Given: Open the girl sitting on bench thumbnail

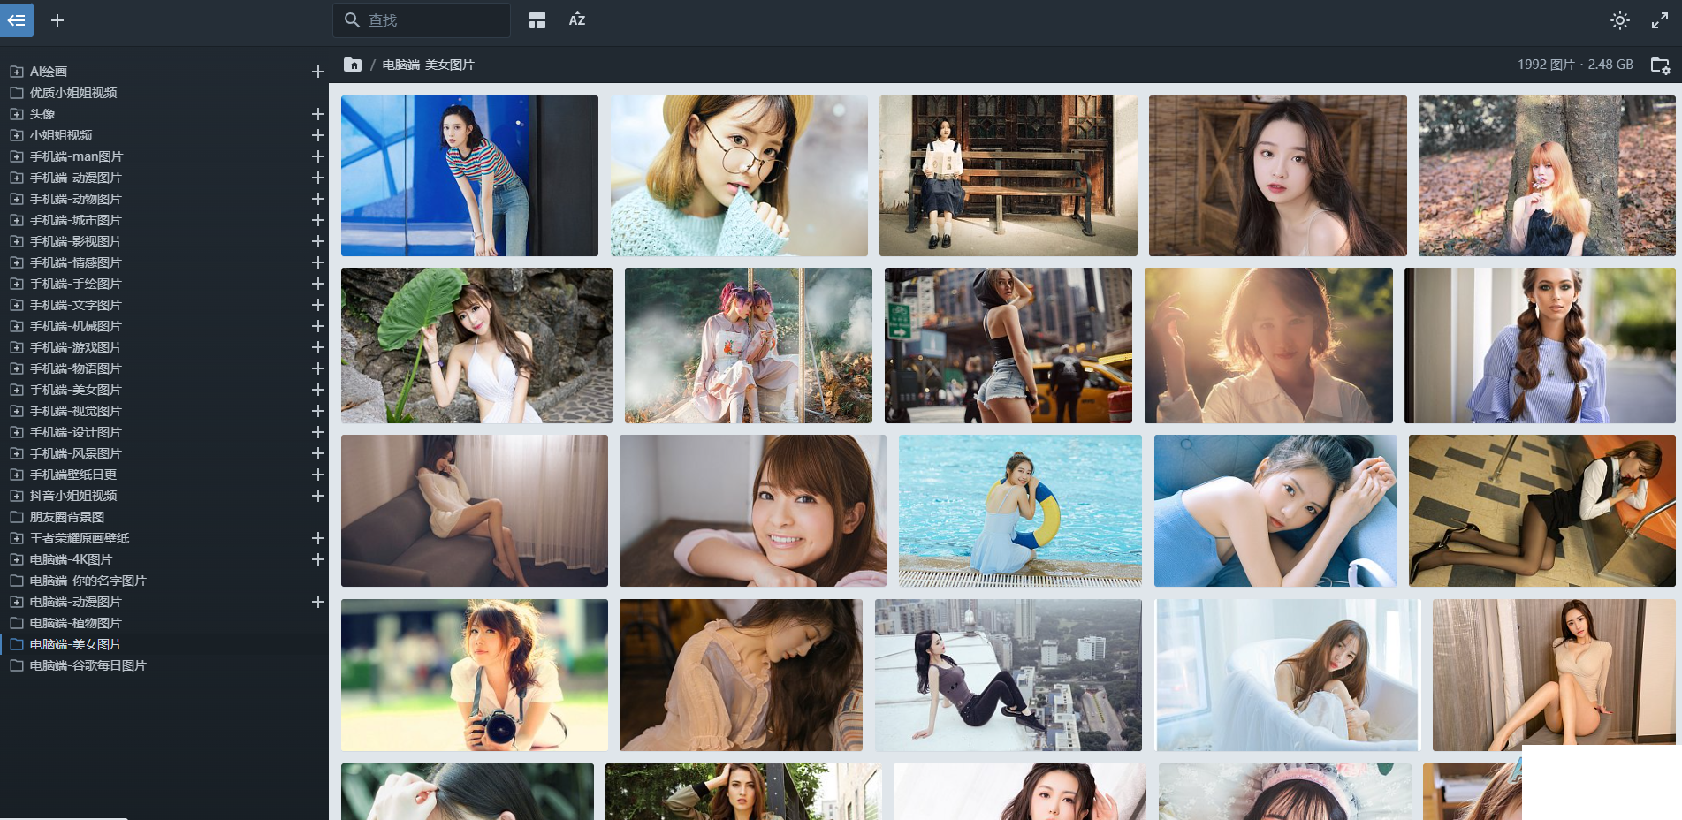Looking at the screenshot, I should 1008,176.
